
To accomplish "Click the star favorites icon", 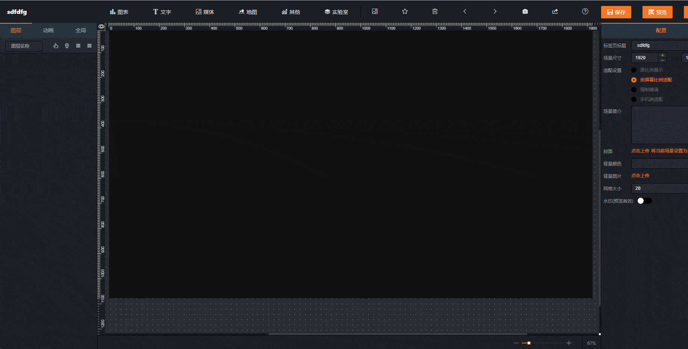I will tap(405, 12).
